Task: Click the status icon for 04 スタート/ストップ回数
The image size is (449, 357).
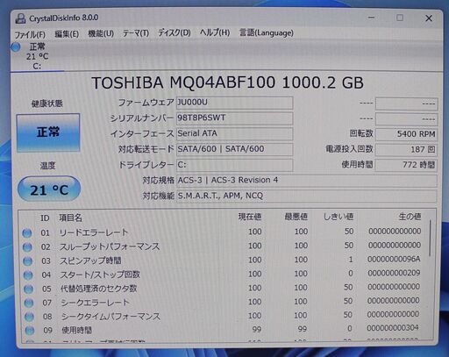Action: pyautogui.click(x=28, y=275)
